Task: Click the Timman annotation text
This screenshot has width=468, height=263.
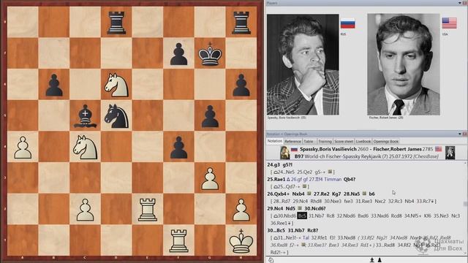Action: click(333, 179)
